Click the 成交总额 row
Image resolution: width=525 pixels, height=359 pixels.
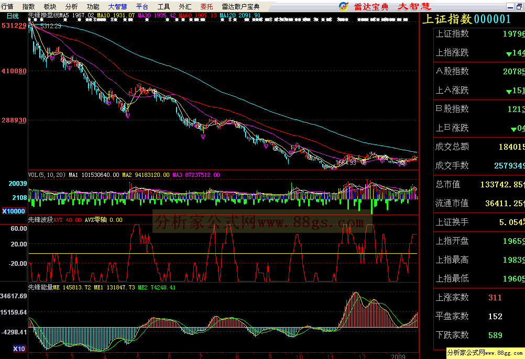click(480, 147)
